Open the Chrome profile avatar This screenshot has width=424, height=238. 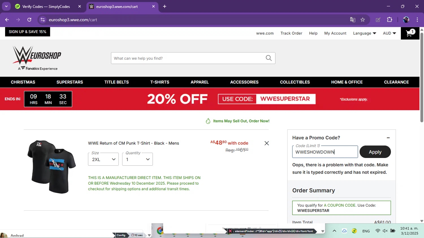[406, 20]
